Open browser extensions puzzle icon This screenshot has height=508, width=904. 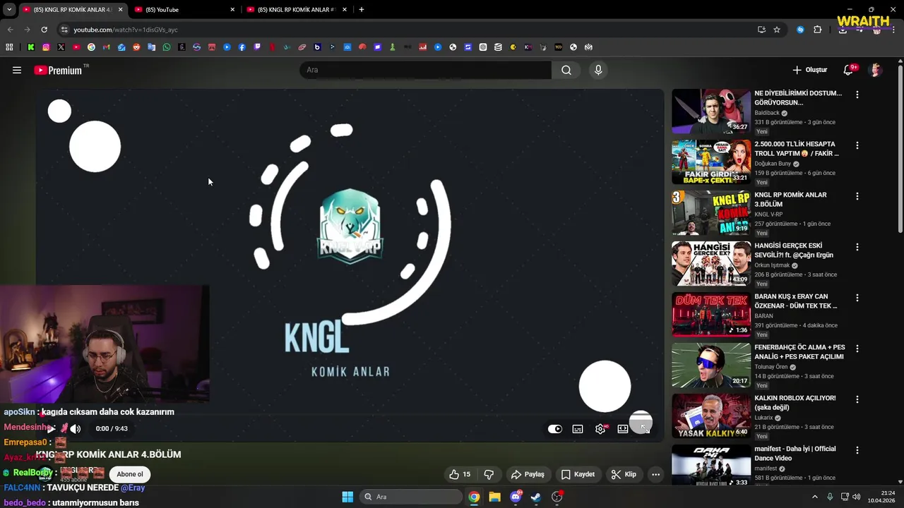818,30
